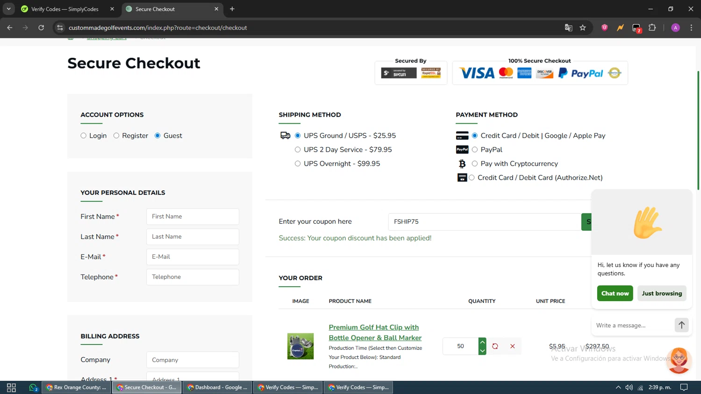Click the Company input field
This screenshot has height=394, width=701.
click(193, 360)
